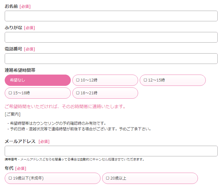The image size is (223, 188).
Task: Select the 希望なし contact time option
Action: 38,80
